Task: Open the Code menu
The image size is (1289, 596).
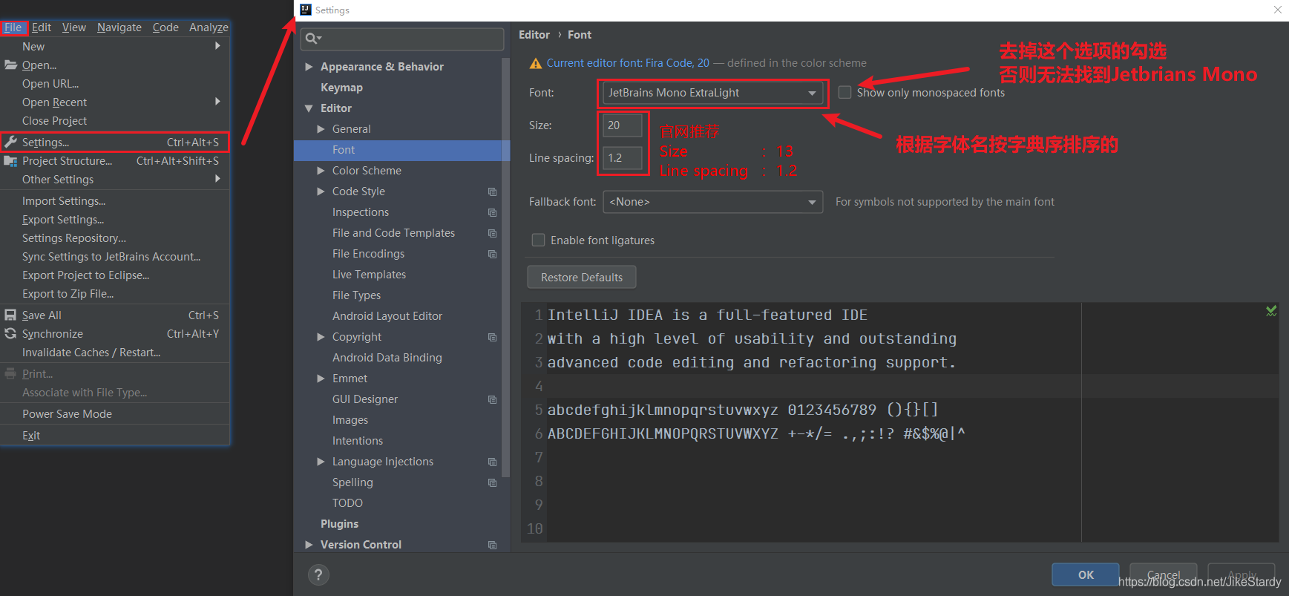Action: (165, 27)
